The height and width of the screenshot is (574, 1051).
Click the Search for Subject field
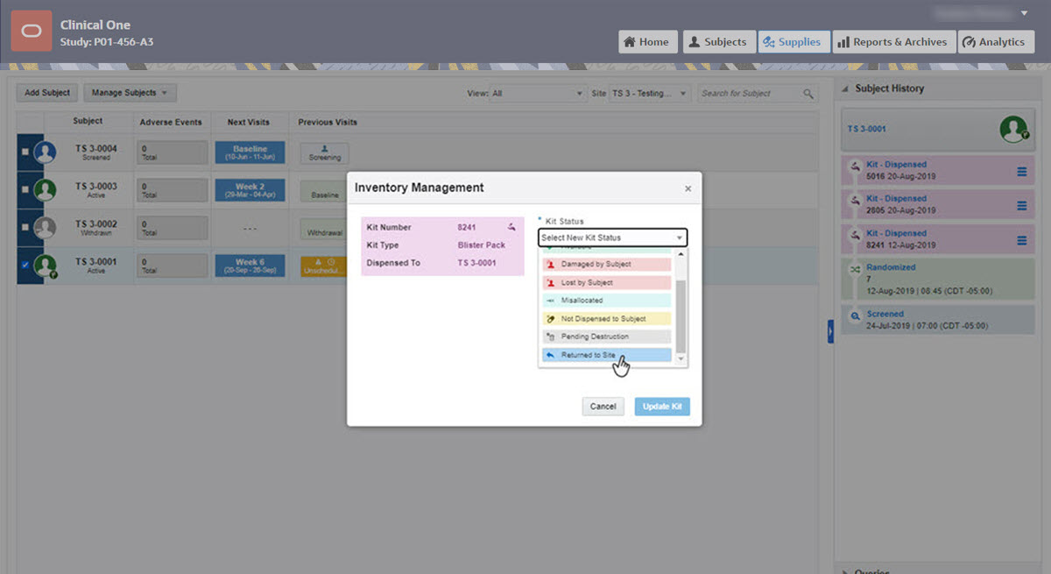pyautogui.click(x=751, y=93)
